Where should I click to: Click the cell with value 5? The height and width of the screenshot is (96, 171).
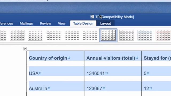[156, 74]
